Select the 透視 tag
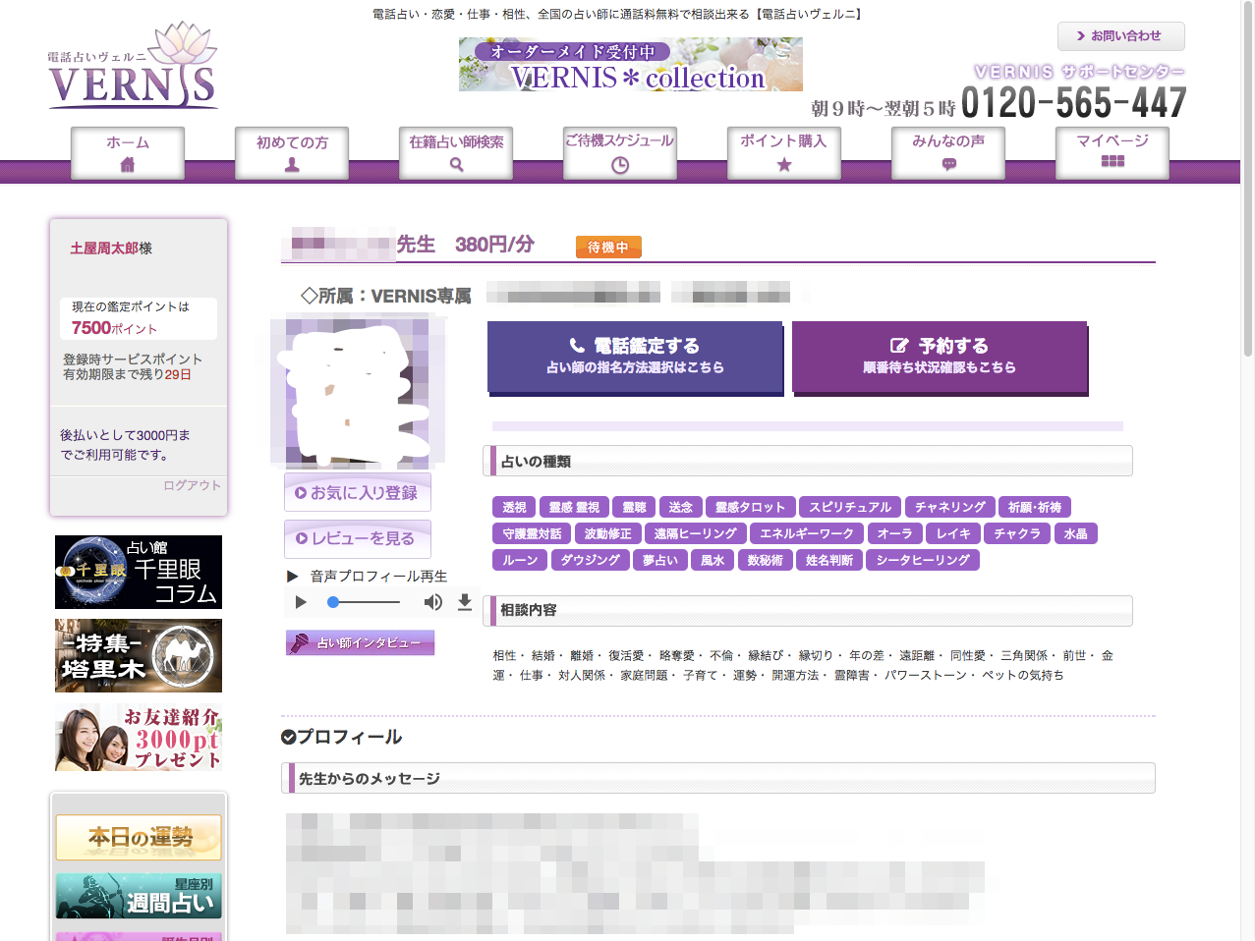1255x941 pixels. point(514,507)
